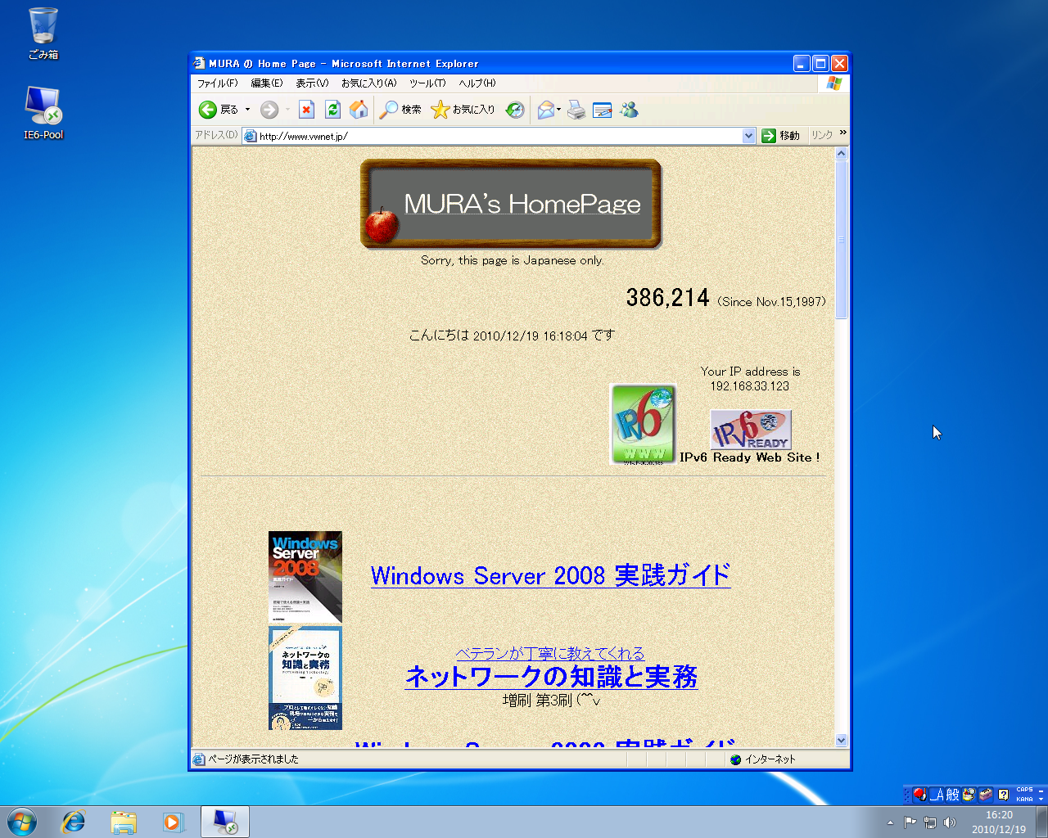Open Windows Media Player taskbar icon

pyautogui.click(x=173, y=822)
